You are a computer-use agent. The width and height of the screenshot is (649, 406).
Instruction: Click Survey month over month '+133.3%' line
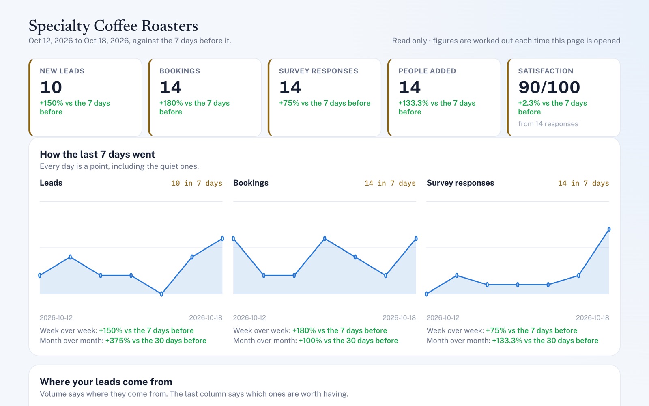tap(512, 341)
